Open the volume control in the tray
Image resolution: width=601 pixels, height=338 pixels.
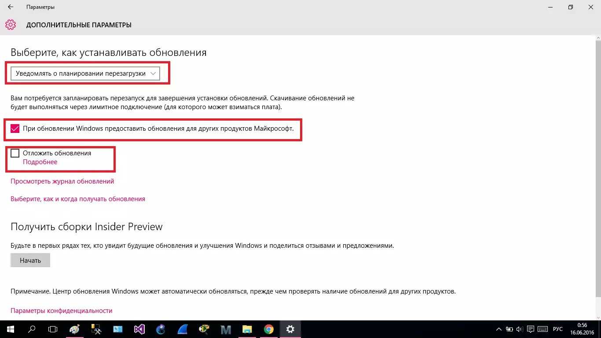[520, 329]
